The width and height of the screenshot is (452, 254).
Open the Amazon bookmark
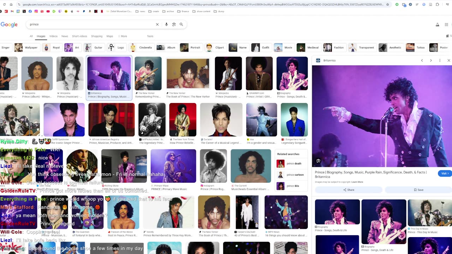(x=90, y=11)
